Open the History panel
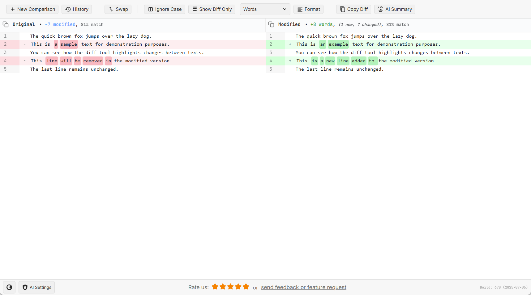This screenshot has width=531, height=295. pyautogui.click(x=77, y=9)
